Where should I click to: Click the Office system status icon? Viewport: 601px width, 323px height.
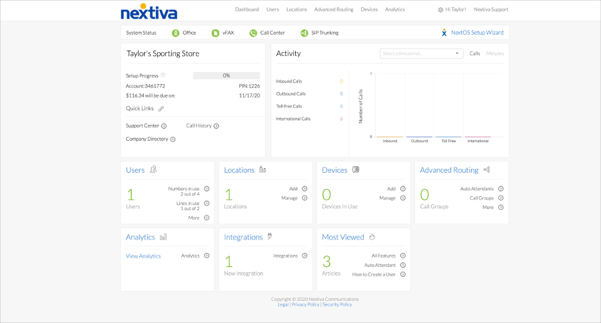click(175, 33)
